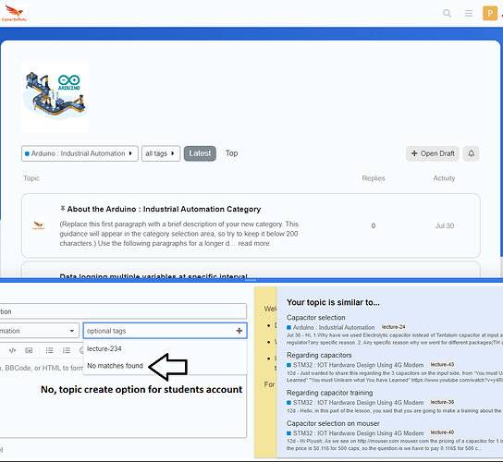Open the Capacitor selection similar topic

(315, 318)
